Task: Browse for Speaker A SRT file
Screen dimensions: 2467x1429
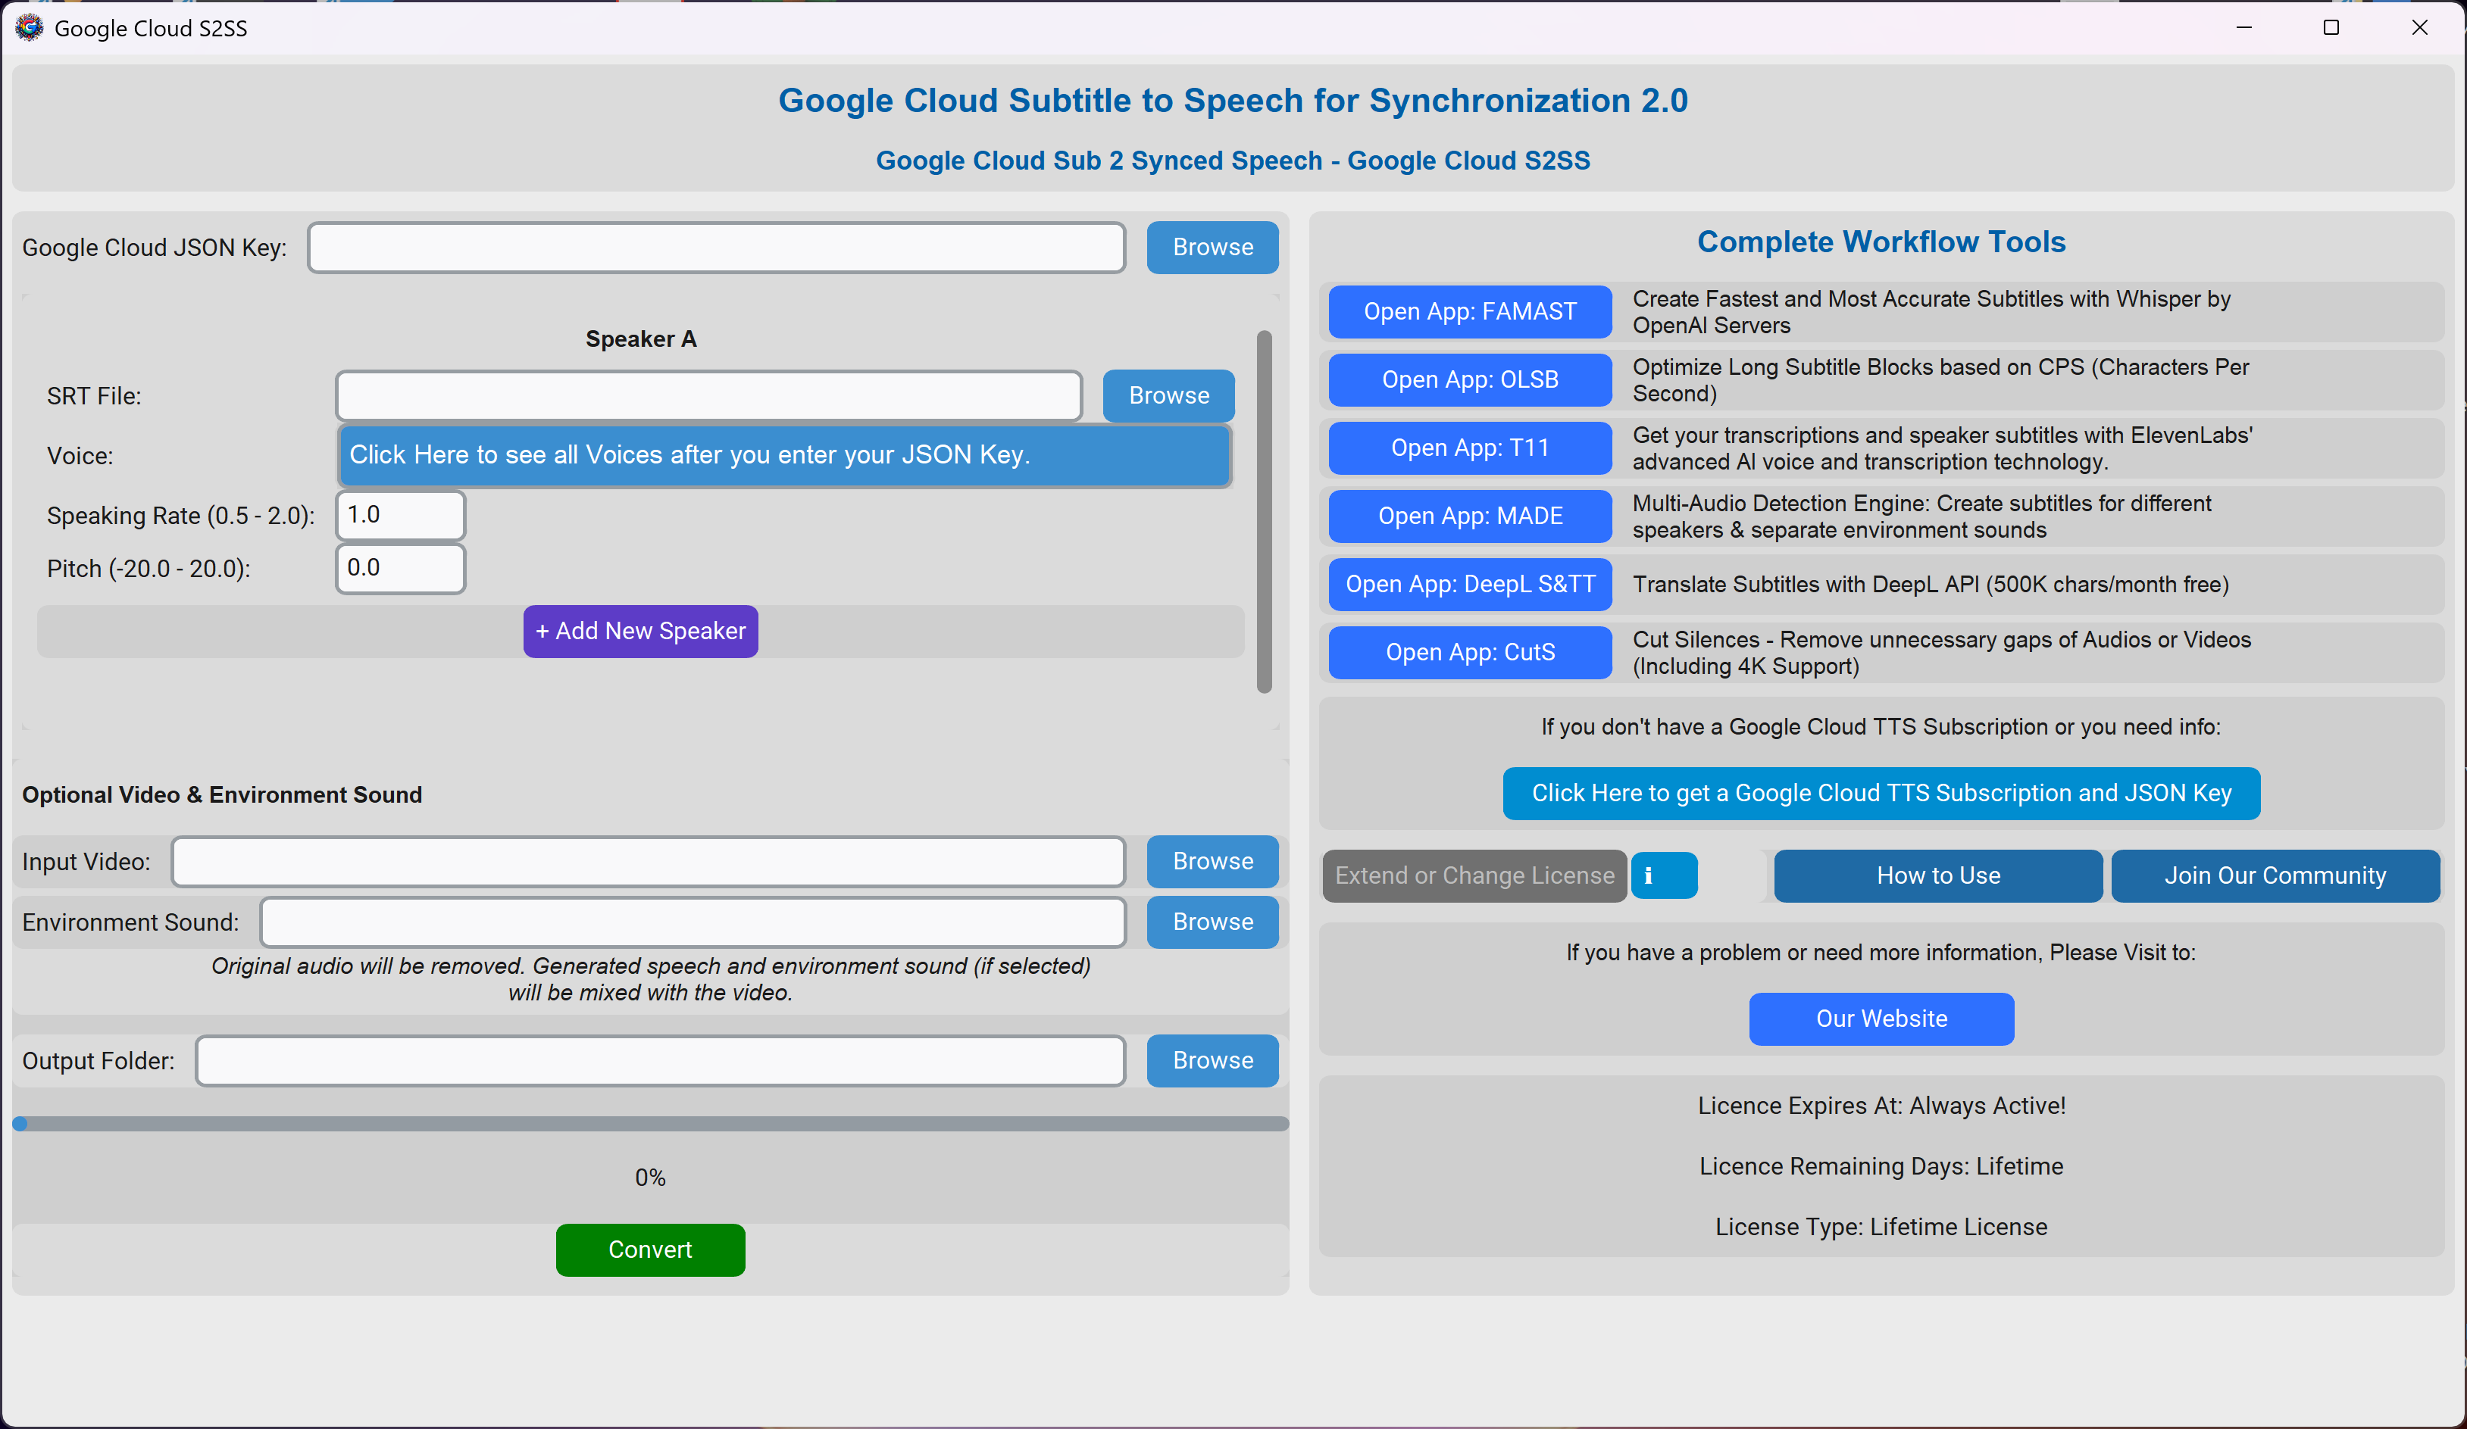Action: coord(1168,395)
